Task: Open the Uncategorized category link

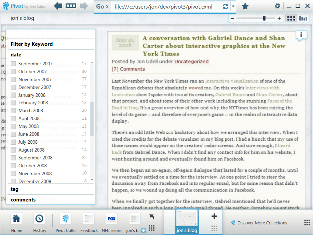Action: 191,62
